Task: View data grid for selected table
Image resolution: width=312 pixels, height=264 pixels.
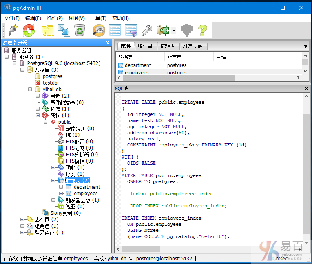Action: tap(115, 30)
